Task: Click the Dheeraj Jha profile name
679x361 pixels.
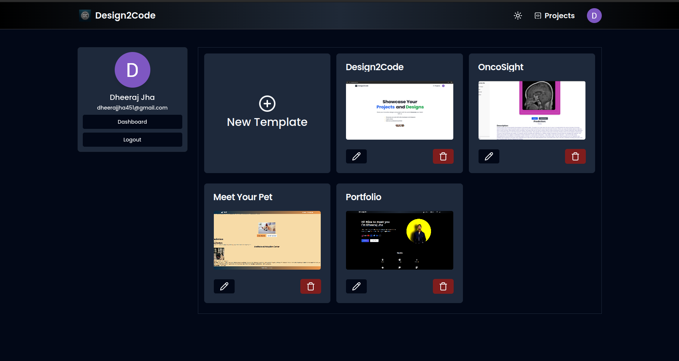Action: coord(132,97)
